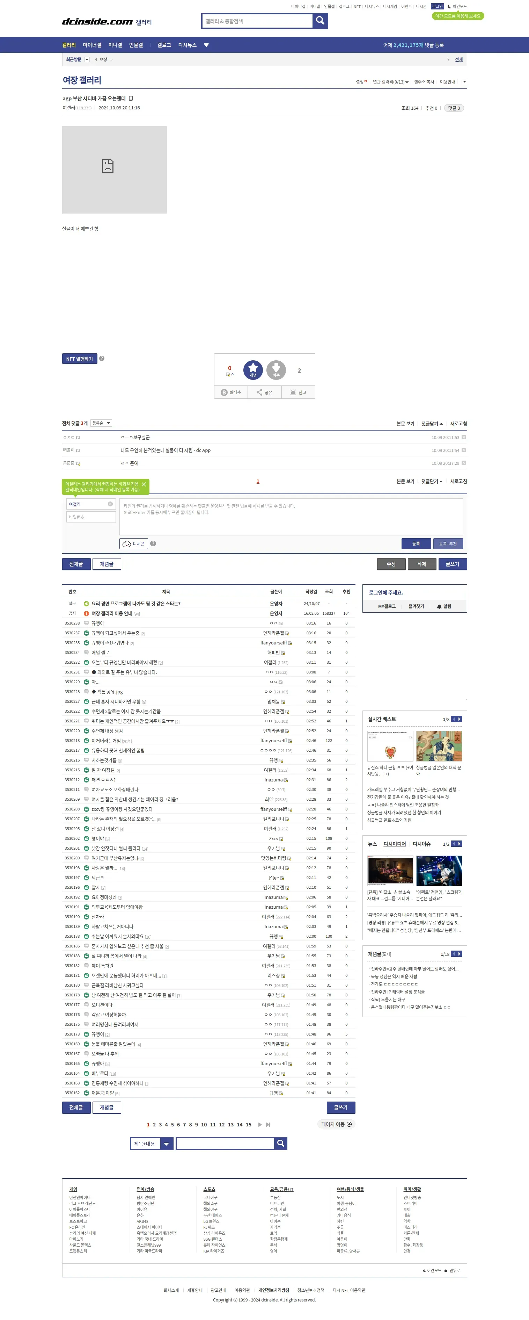Screen dimensions: 529x1320
Task: Report the post with the 신고 siren icon
Action: (x=298, y=392)
